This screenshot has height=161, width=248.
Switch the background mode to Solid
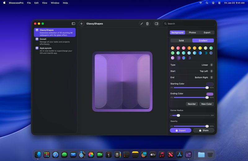(181, 41)
